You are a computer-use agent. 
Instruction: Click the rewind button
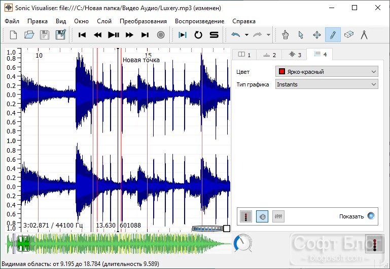(98, 35)
